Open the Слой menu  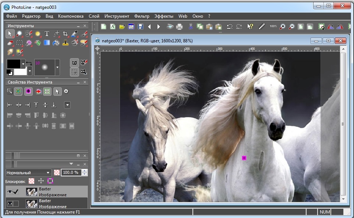point(94,16)
